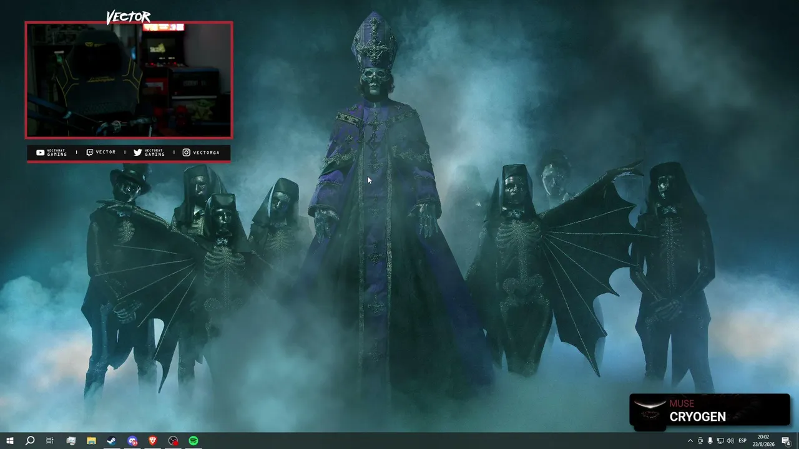Image resolution: width=799 pixels, height=449 pixels.
Task: Open the red-dot recorder app beside Spotify
Action: coord(174,441)
